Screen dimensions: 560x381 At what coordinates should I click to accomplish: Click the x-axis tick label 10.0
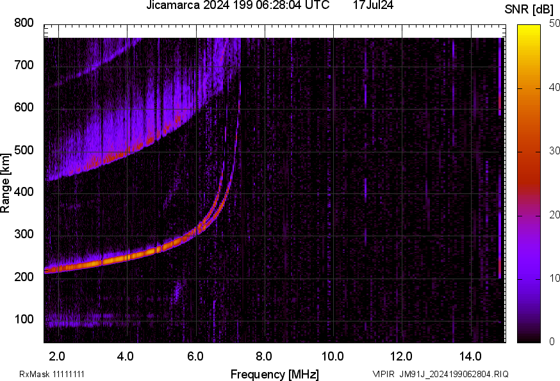(x=333, y=356)
